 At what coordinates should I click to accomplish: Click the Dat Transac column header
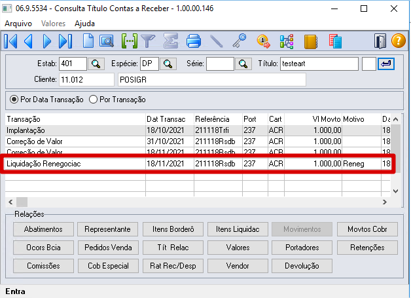(x=166, y=119)
